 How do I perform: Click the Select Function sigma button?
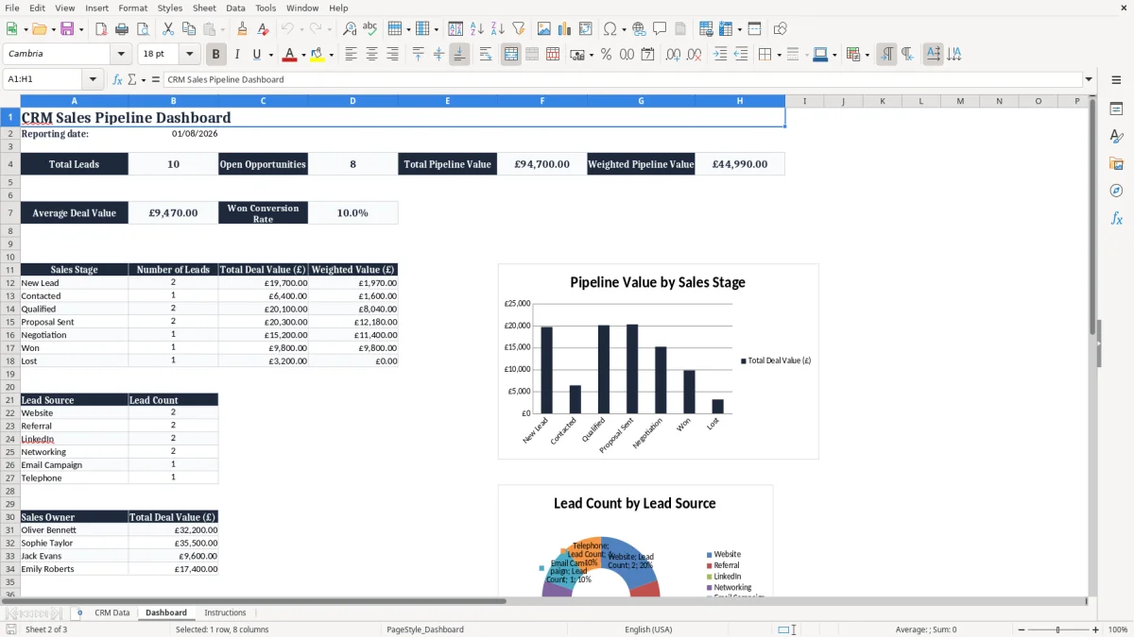pos(131,79)
